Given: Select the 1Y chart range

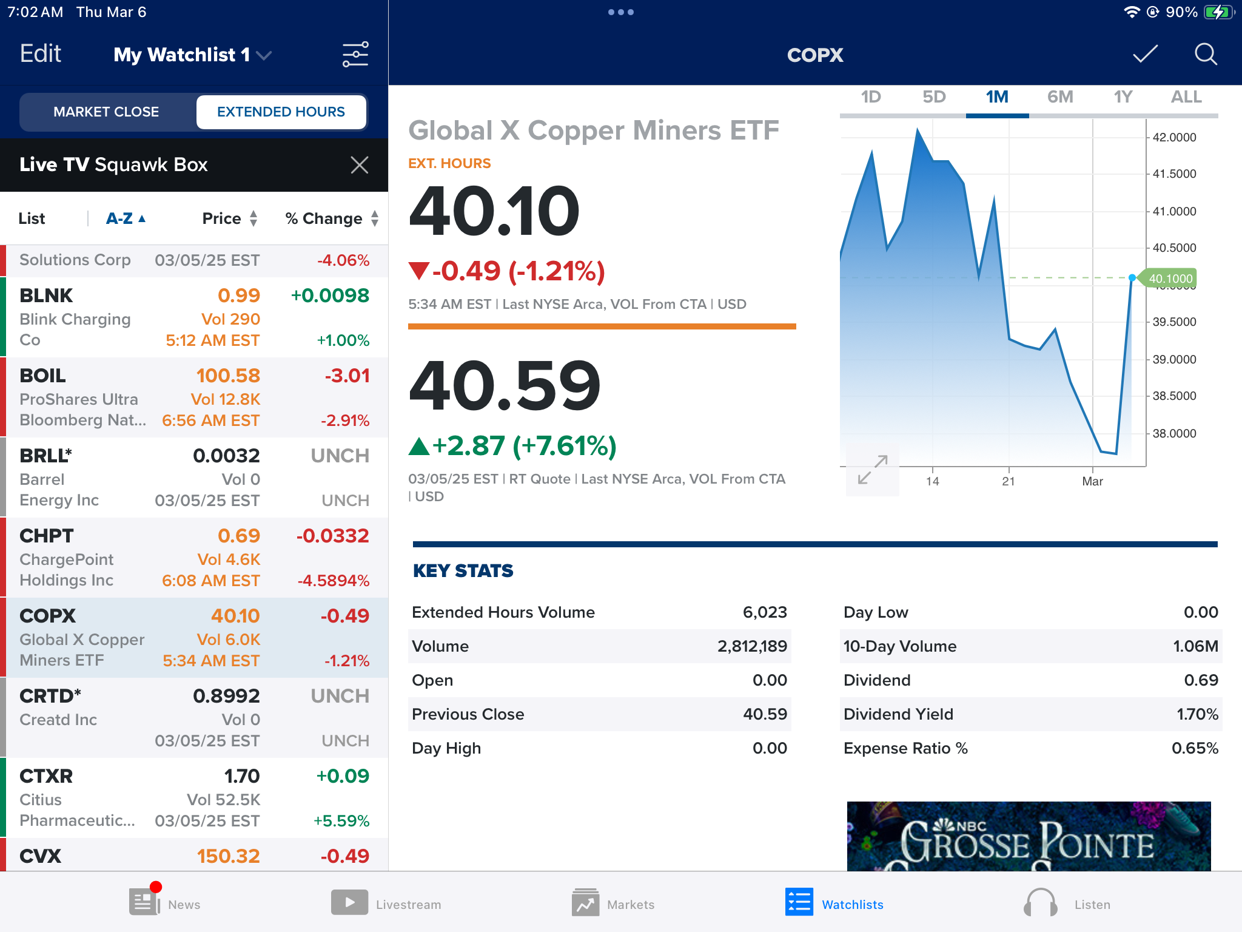Looking at the screenshot, I should pos(1123,97).
